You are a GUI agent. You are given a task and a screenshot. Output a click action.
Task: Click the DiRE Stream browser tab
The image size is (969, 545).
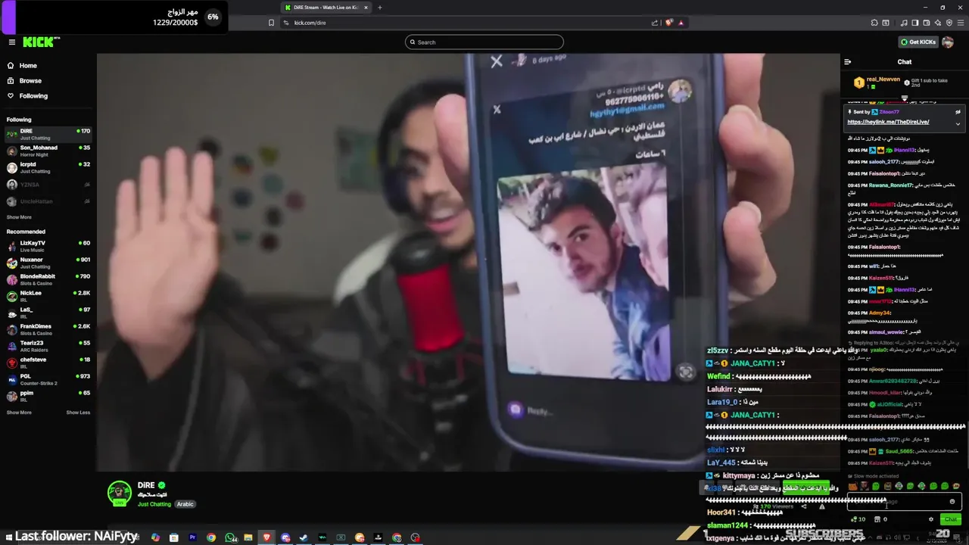click(x=326, y=8)
